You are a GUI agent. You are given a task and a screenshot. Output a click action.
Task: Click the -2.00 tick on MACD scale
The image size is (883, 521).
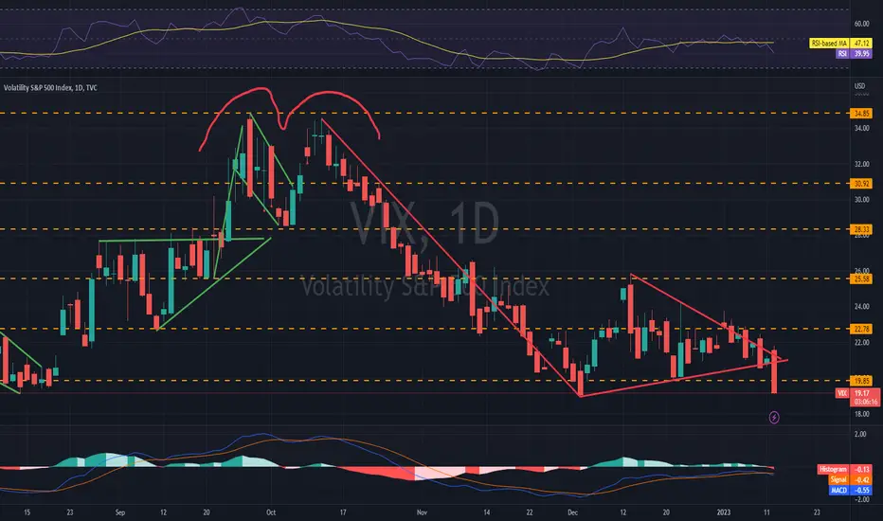point(861,499)
